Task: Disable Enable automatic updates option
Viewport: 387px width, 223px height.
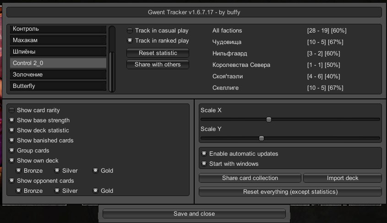Action: click(x=204, y=154)
